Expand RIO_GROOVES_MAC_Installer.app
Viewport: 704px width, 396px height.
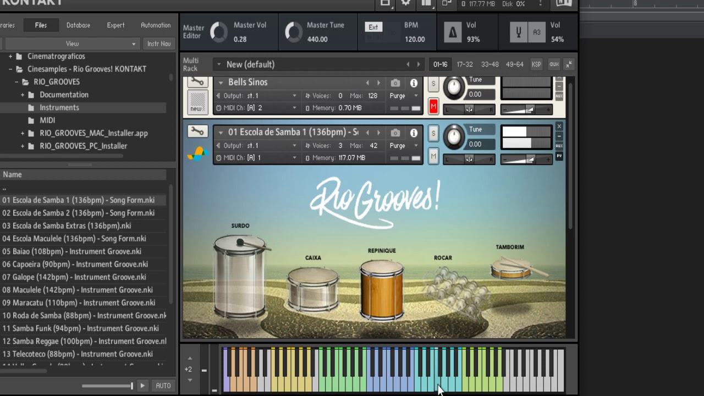point(23,133)
